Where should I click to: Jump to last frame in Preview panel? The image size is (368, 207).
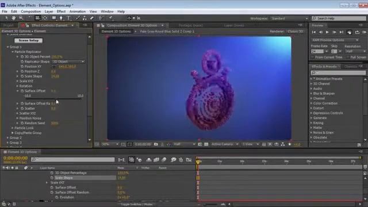(342, 32)
